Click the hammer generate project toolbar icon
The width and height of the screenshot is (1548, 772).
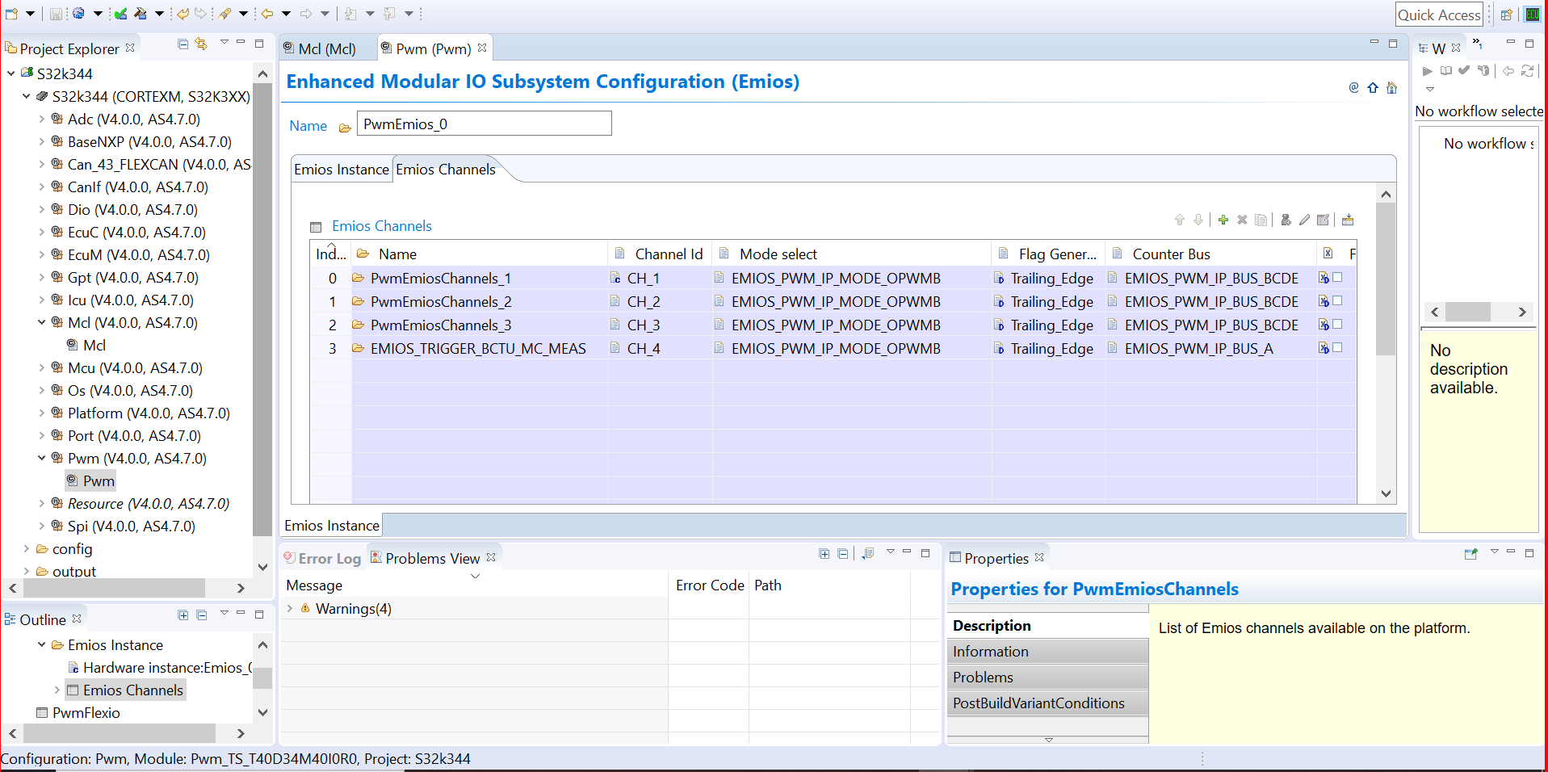[141, 13]
